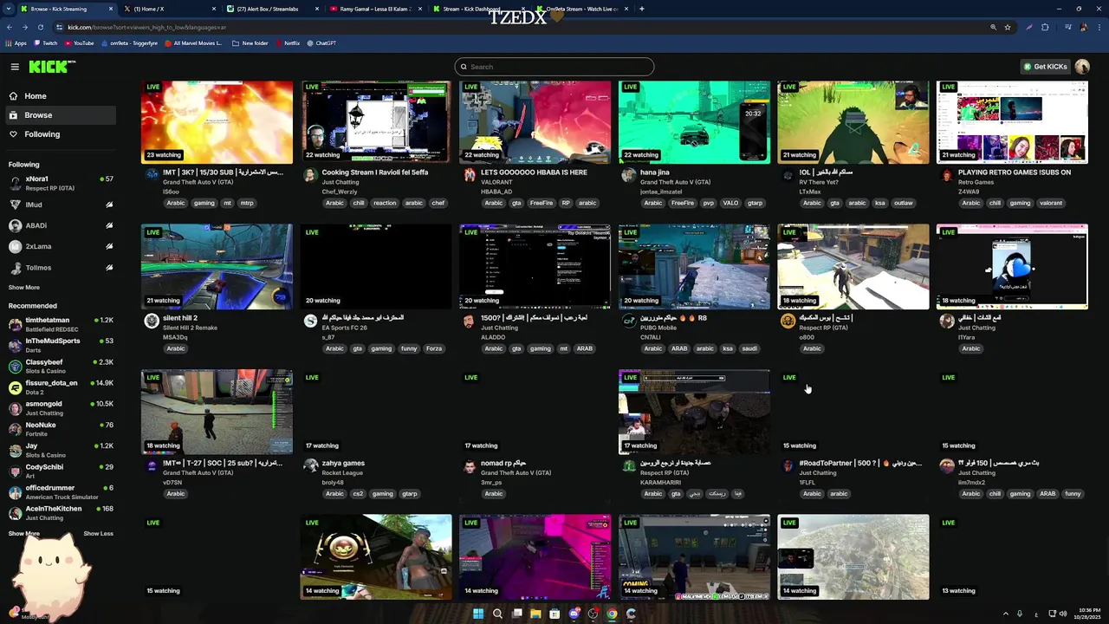Image resolution: width=1109 pixels, height=624 pixels.
Task: Open followed channel ABADi
Action: coord(61,225)
